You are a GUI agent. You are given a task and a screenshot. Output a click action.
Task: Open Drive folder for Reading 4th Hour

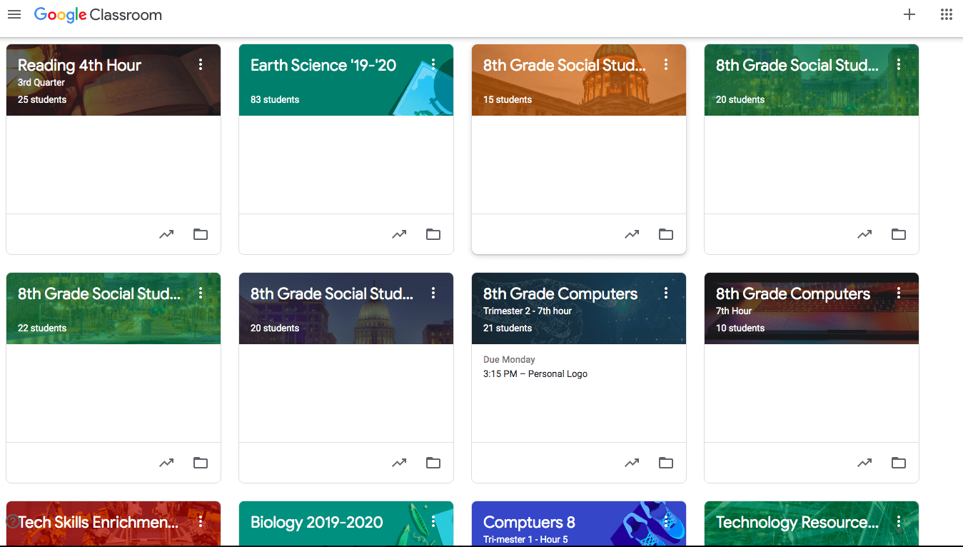coord(201,234)
